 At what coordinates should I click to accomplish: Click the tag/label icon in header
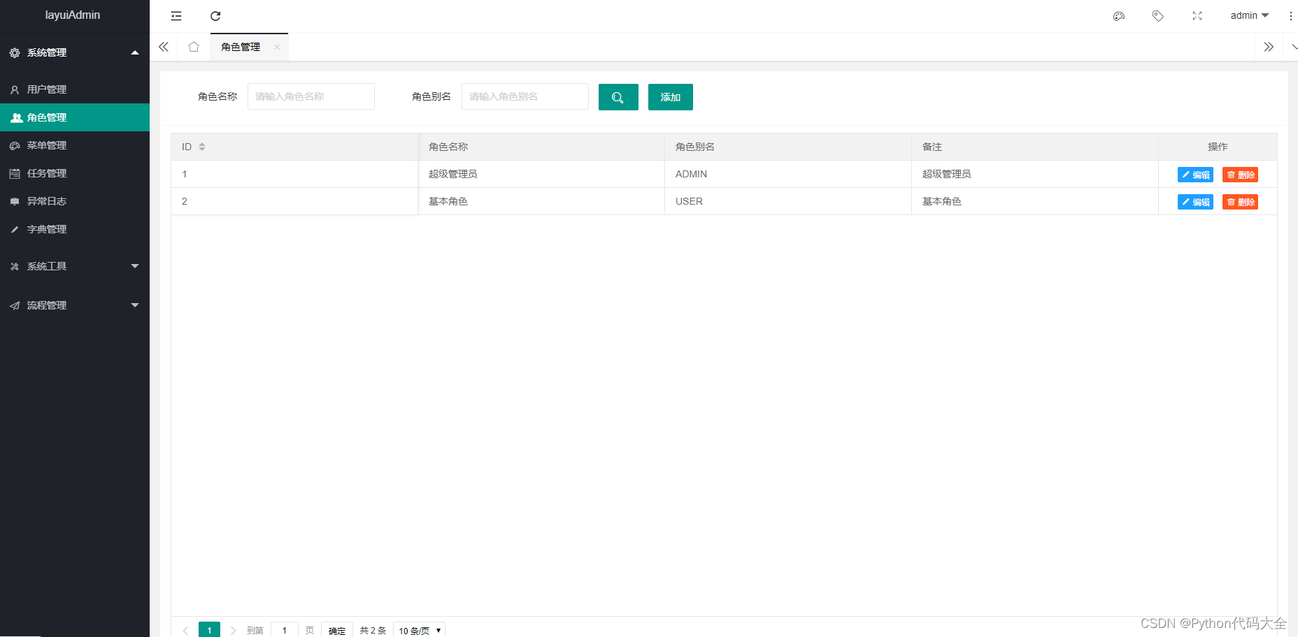1157,15
